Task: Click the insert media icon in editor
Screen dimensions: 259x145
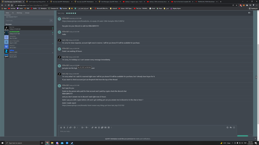Action: (102, 127)
